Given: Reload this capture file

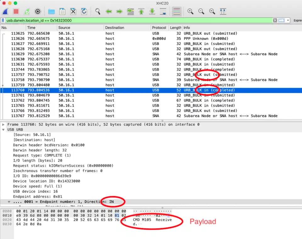Looking at the screenshot, I should point(84,12).
